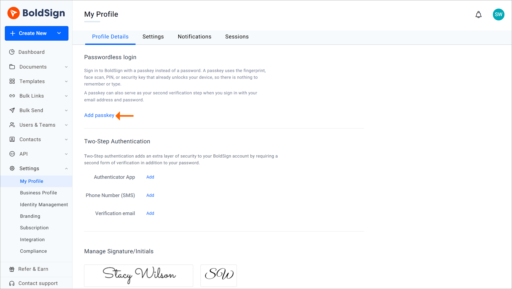
Task: Click the Documents folder icon
Action: coord(12,67)
